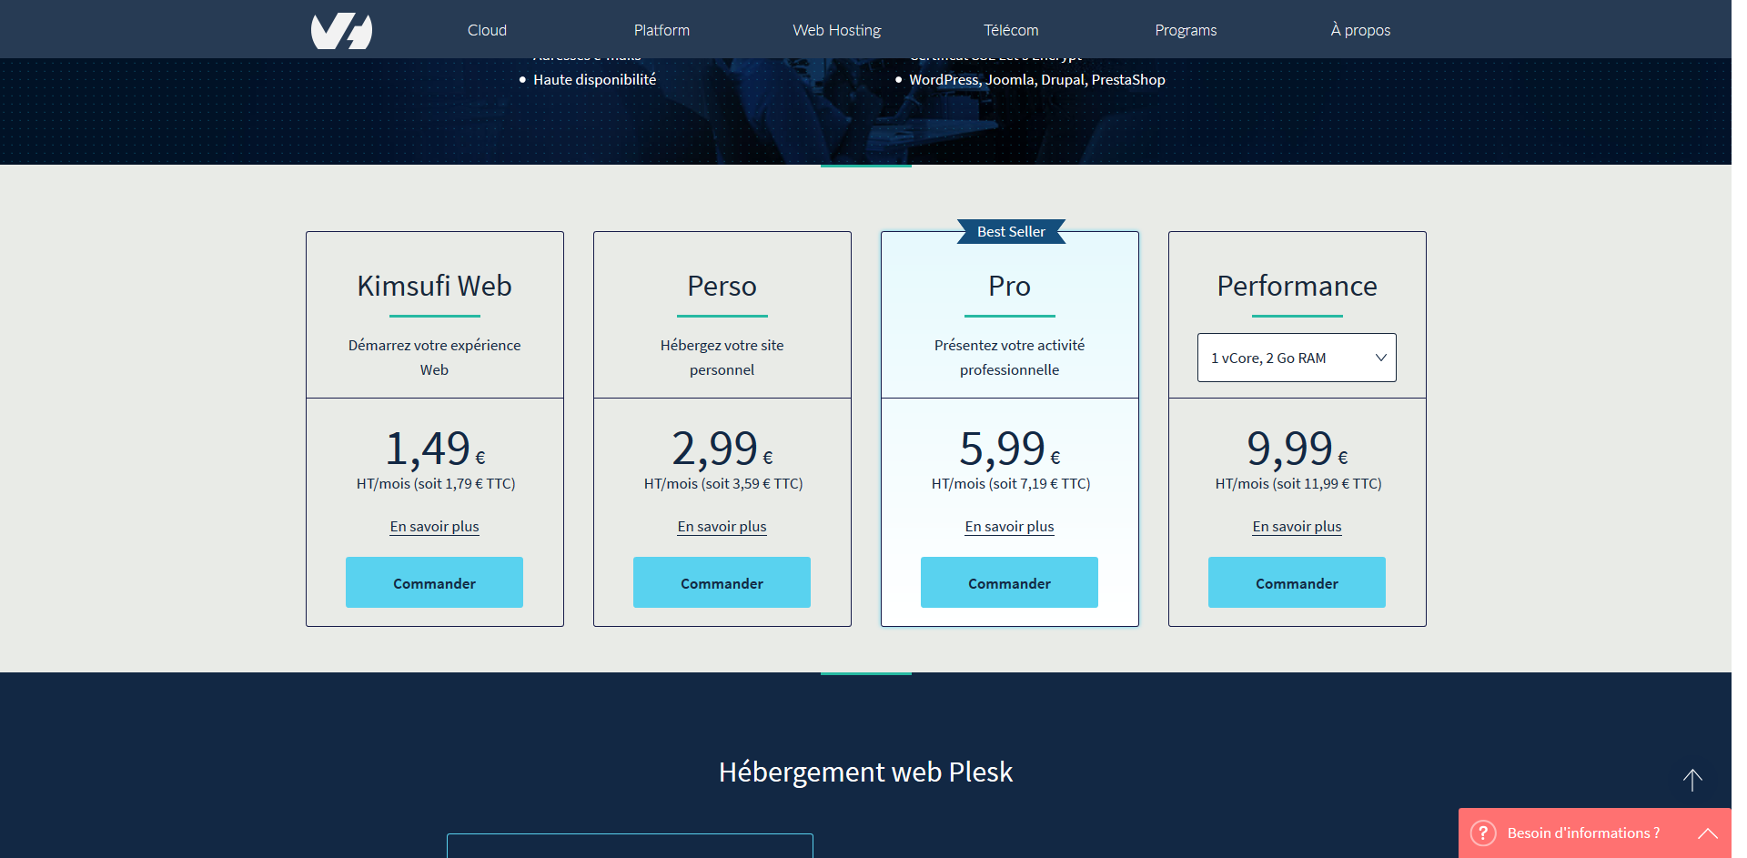Screen dimensions: 1747x858
Task: Click the question mark help icon
Action: pos(1483,833)
